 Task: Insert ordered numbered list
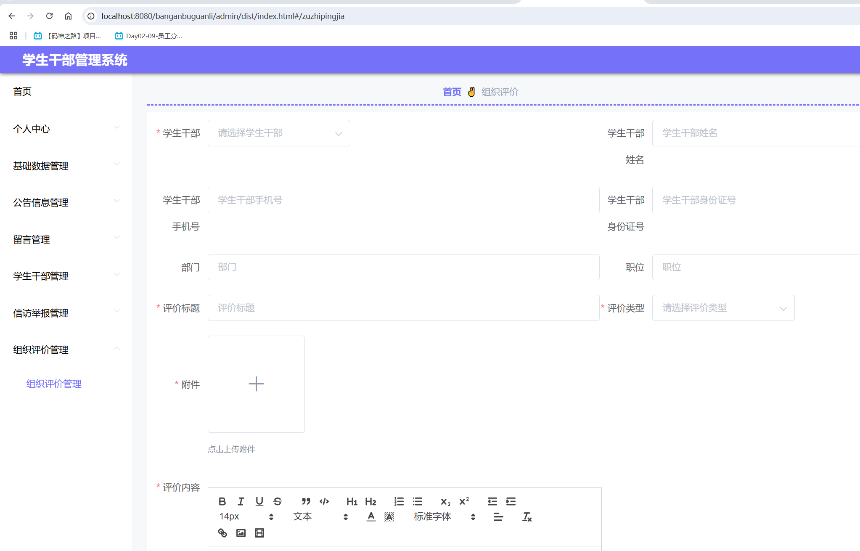click(x=399, y=501)
